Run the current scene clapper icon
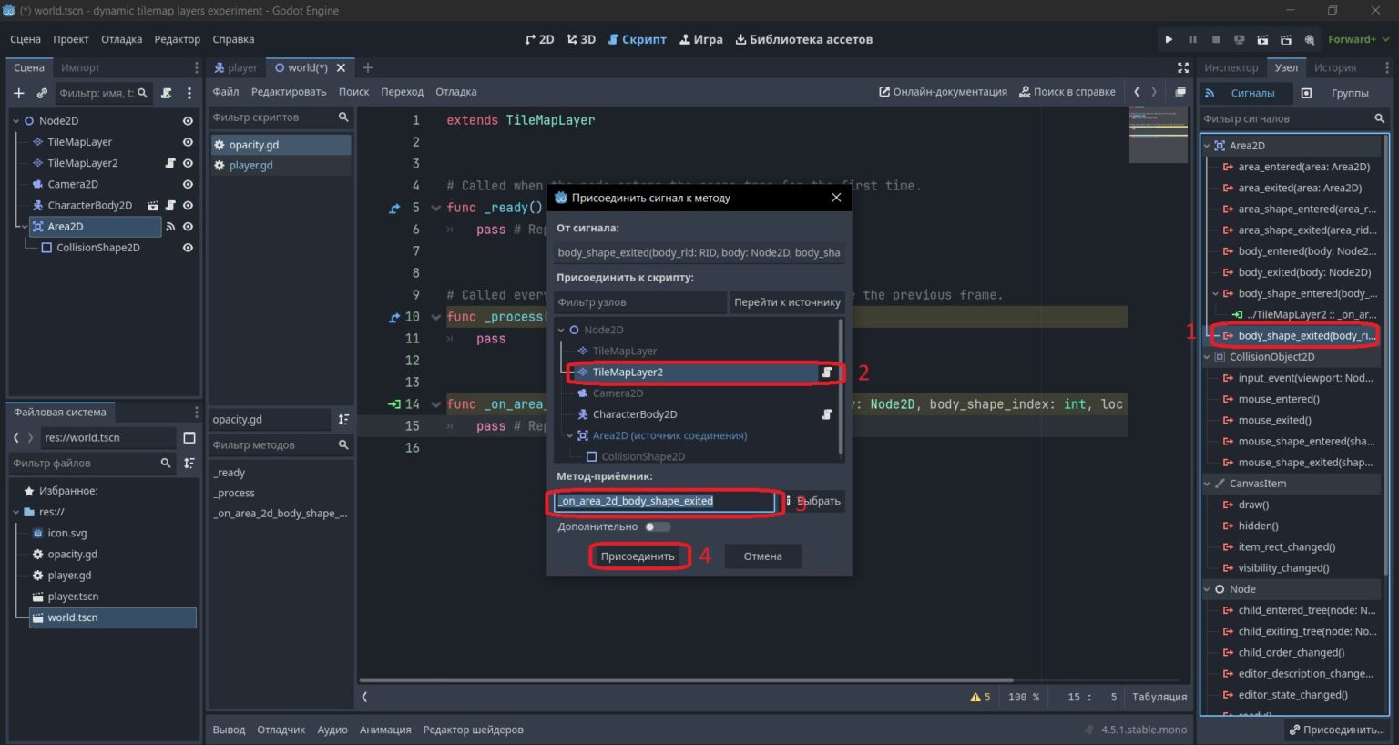This screenshot has width=1399, height=745. click(x=1262, y=39)
